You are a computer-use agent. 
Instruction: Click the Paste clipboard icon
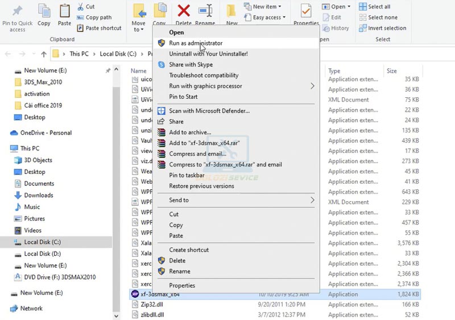pos(64,11)
